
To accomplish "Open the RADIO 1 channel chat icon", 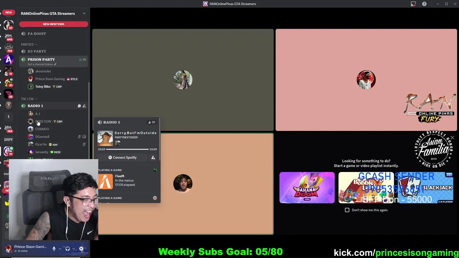I will point(79,106).
